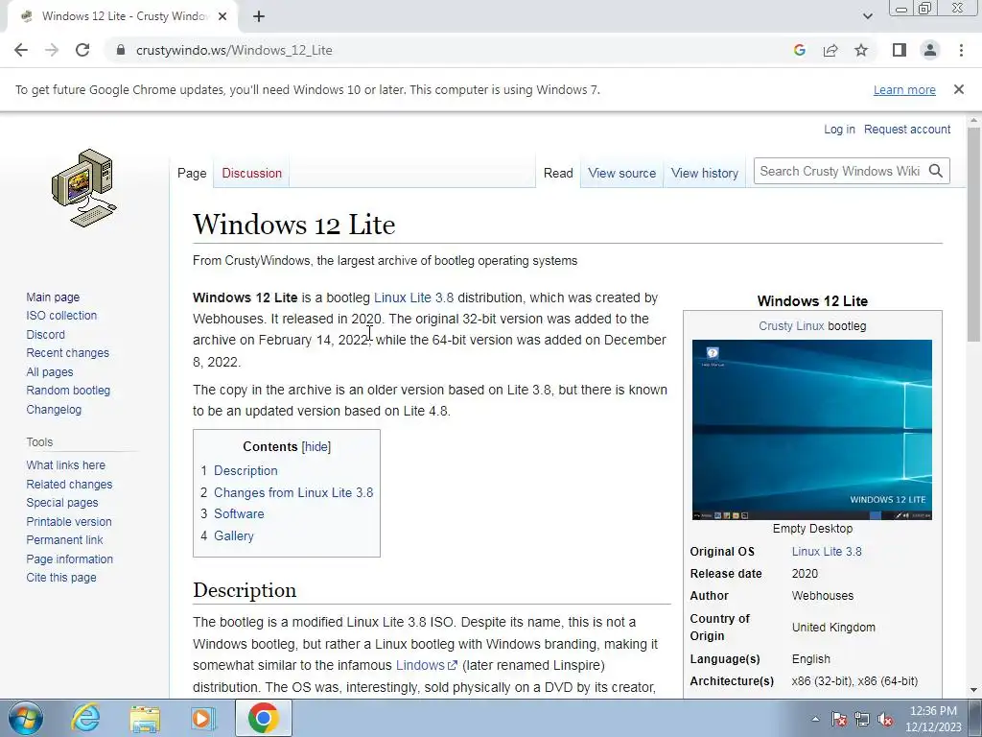Viewport: 982px width, 737px height.
Task: Open Recent changes
Action: coord(68,353)
